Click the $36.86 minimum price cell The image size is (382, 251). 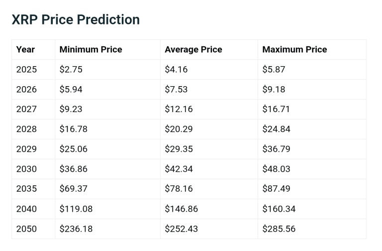pos(74,169)
